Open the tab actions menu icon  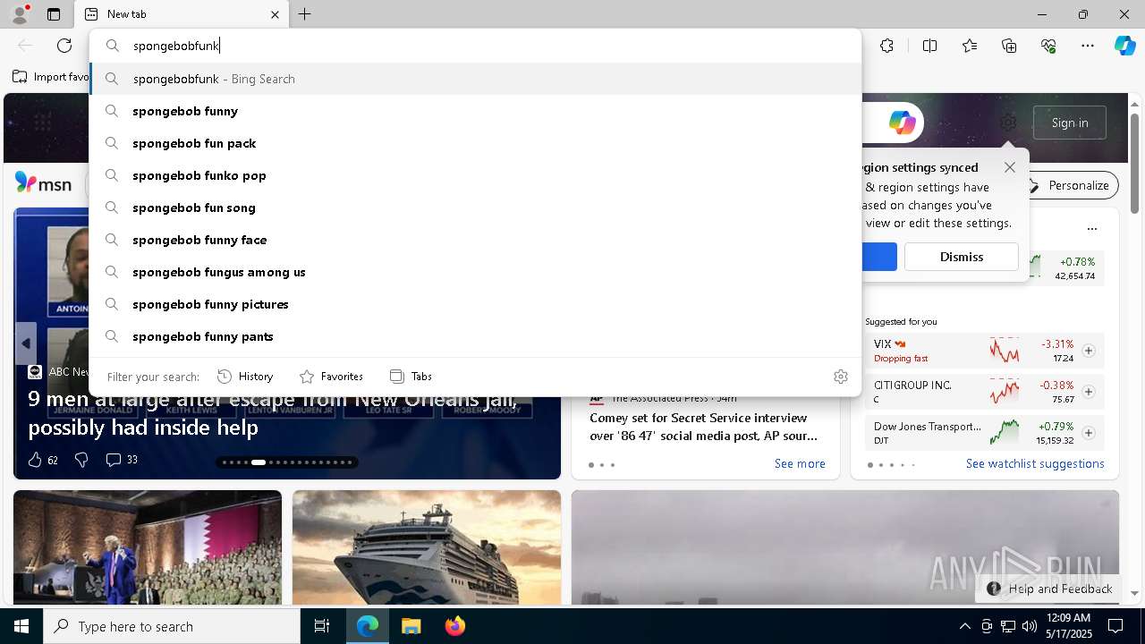pyautogui.click(x=54, y=14)
